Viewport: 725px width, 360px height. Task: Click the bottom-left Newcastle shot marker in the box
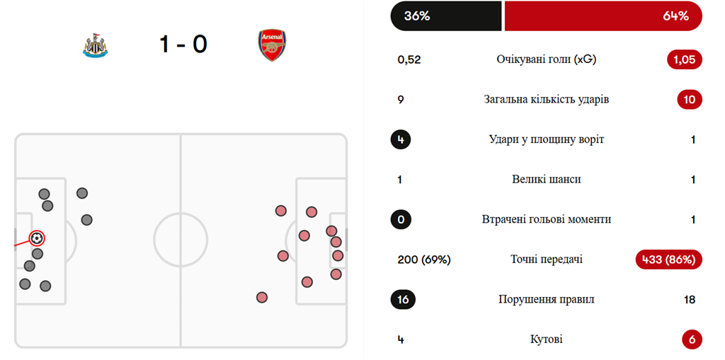tap(25, 284)
